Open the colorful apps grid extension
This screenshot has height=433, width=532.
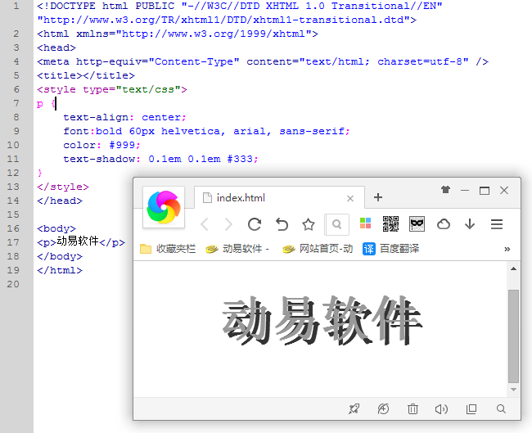tap(366, 223)
